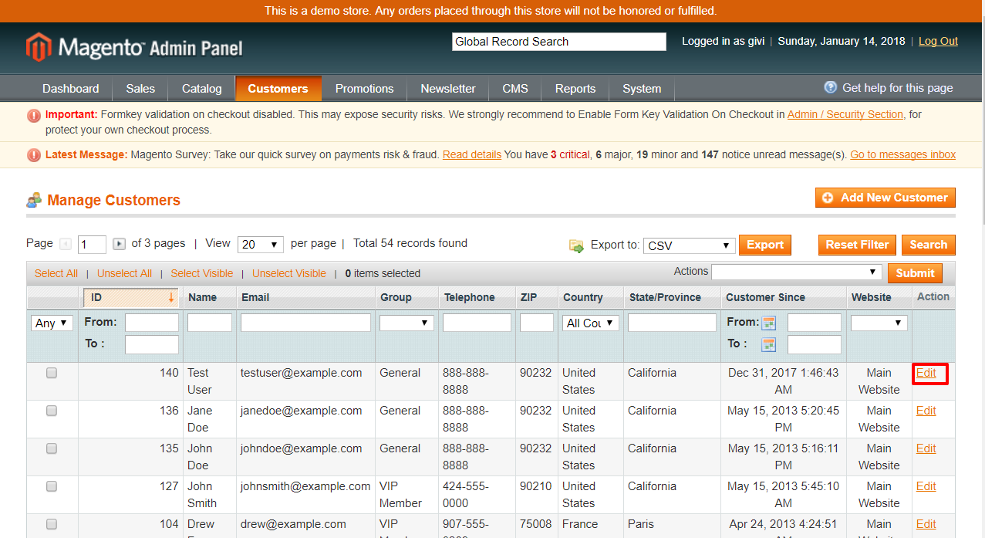Image resolution: width=985 pixels, height=538 pixels.
Task: Click Unselect All link
Action: tap(124, 273)
